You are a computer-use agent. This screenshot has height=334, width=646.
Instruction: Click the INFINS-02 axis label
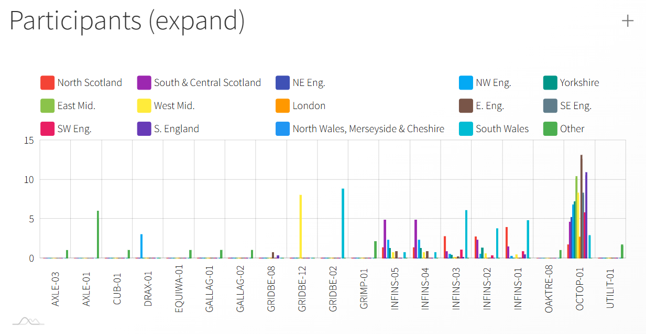tap(487, 290)
